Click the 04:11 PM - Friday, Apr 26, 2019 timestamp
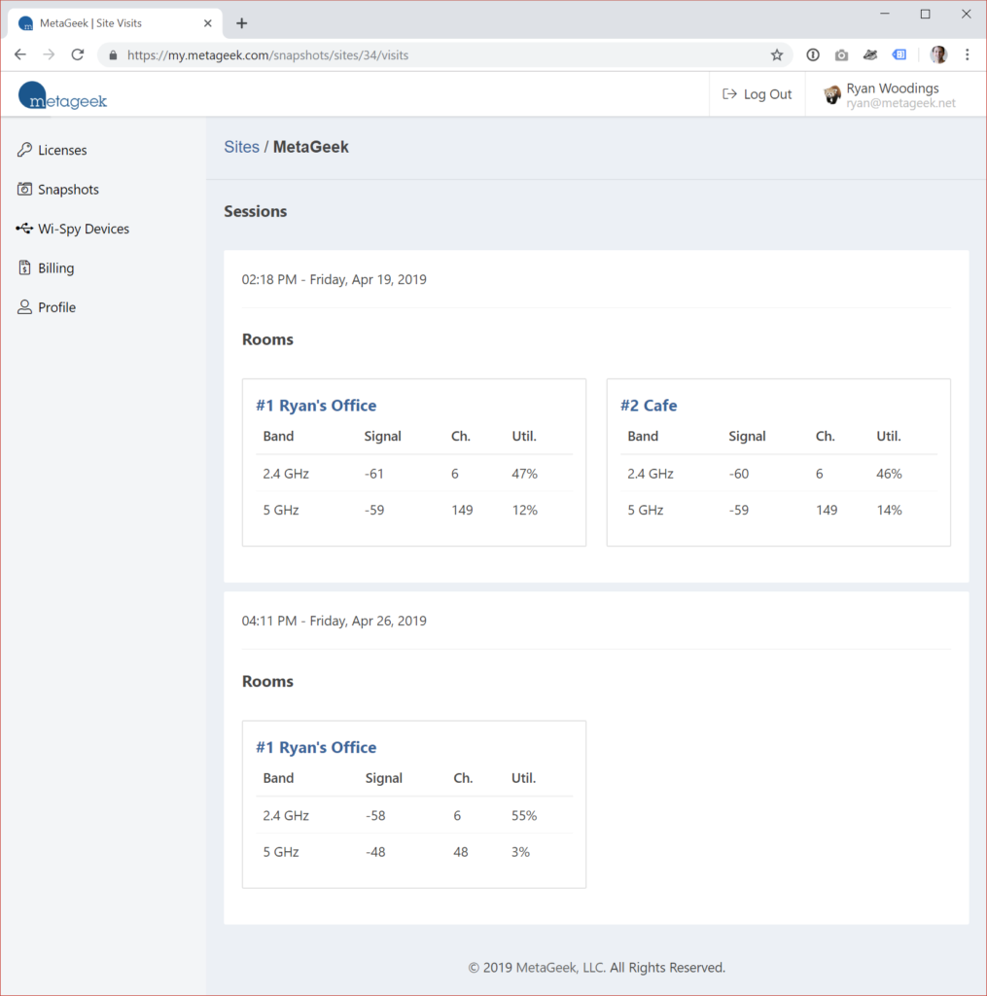The height and width of the screenshot is (996, 987). click(x=335, y=621)
